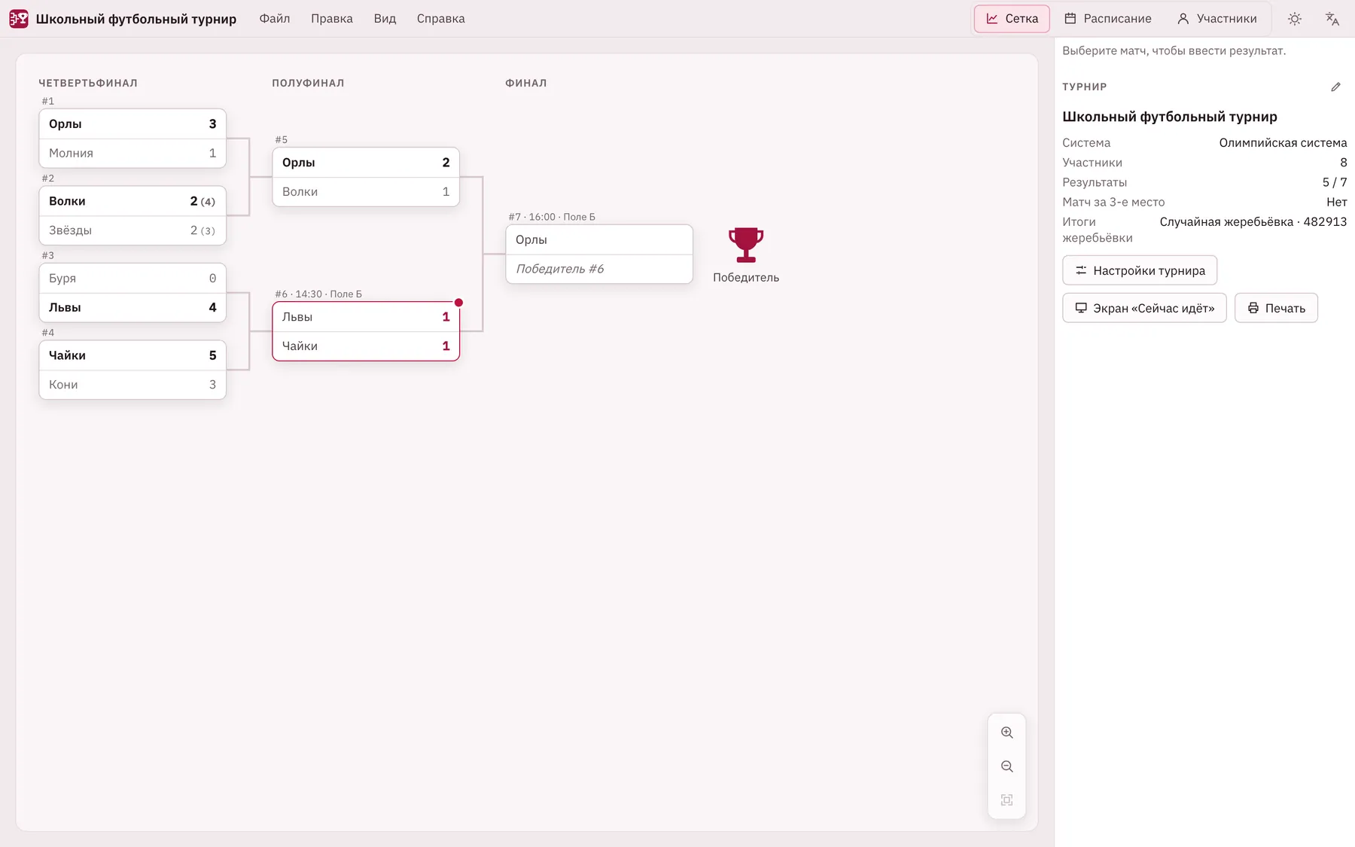Select Львы in quarterfinal match #3
The height and width of the screenshot is (847, 1355).
click(132, 307)
